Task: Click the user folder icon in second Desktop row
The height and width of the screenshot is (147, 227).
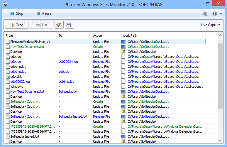Action: (123, 97)
